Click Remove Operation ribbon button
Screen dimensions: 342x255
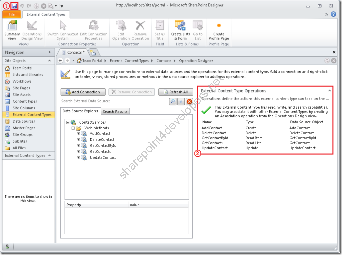tap(140, 30)
